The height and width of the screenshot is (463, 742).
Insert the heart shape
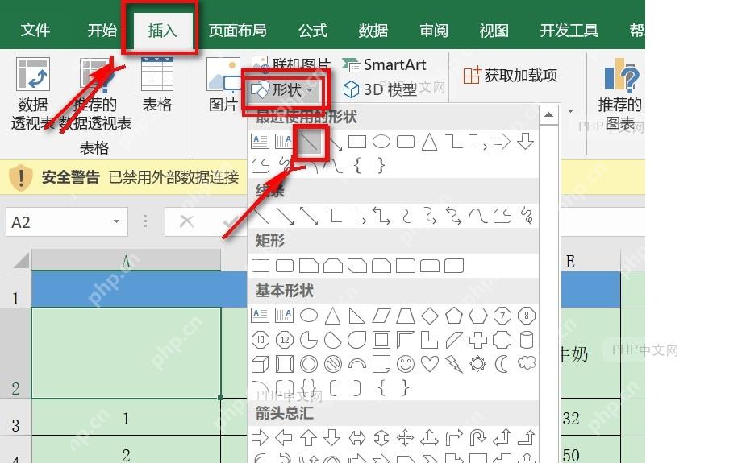(430, 364)
